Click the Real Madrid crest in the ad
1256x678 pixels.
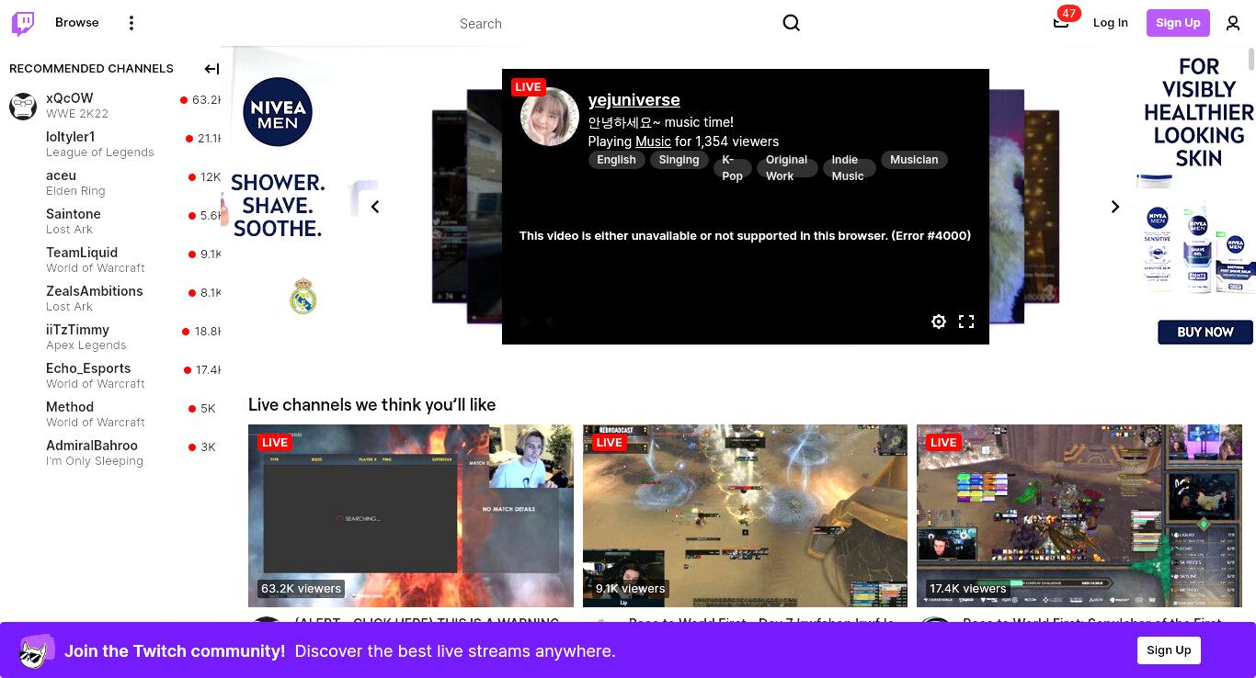(x=303, y=297)
